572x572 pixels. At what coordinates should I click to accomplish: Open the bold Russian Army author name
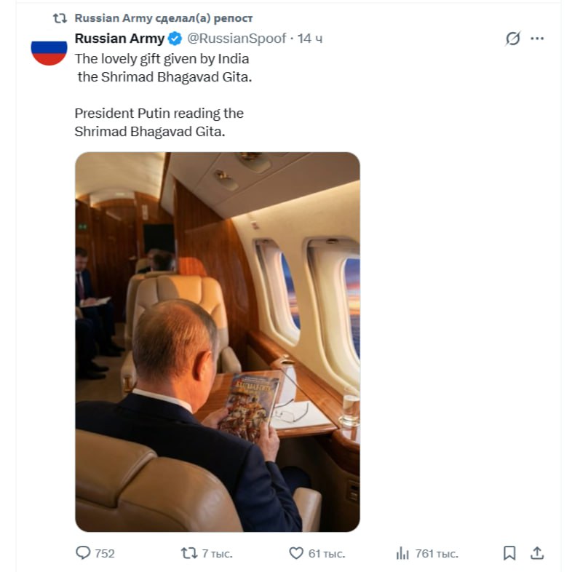[x=120, y=39]
